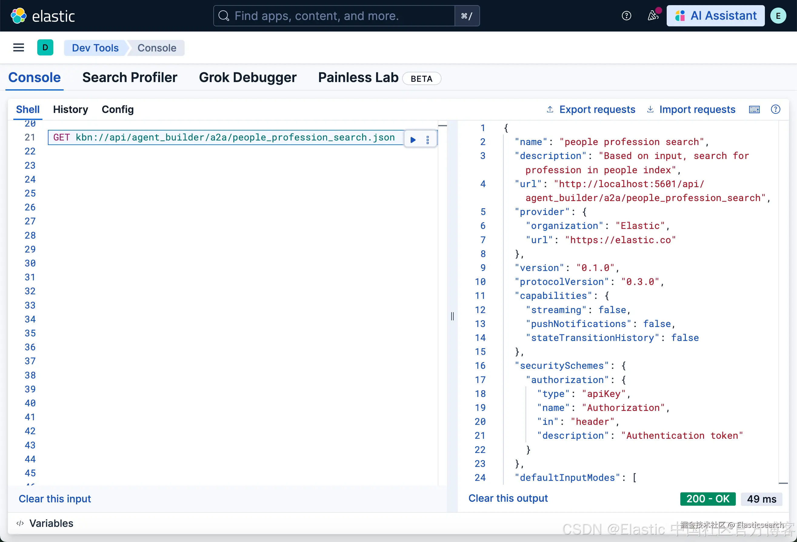
Task: Click the keyboard shortcuts icon
Action: [754, 110]
